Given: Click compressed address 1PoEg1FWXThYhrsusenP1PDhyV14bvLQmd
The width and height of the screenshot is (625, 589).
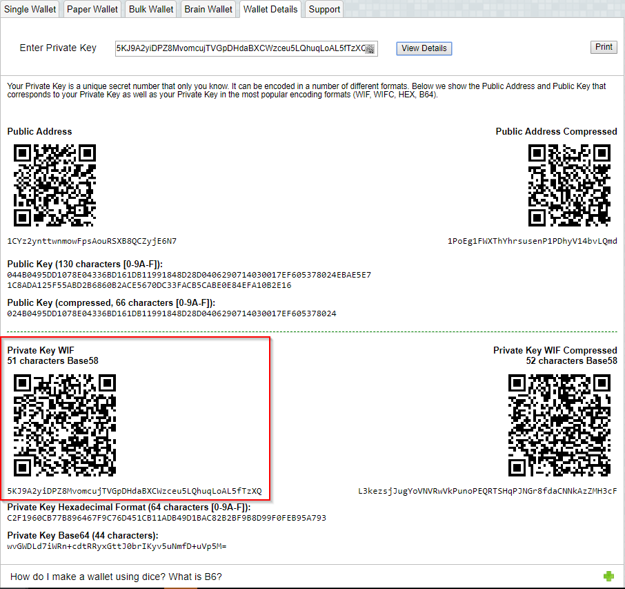Looking at the screenshot, I should pyautogui.click(x=532, y=241).
